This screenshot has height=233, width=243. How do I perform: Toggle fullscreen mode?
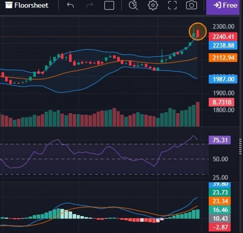(172, 5)
